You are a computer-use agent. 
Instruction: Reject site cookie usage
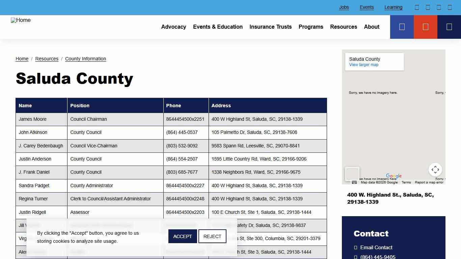point(212,236)
